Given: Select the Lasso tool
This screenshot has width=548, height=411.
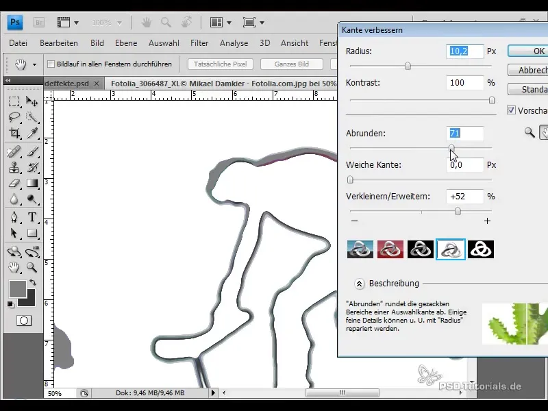Looking at the screenshot, I should [14, 117].
